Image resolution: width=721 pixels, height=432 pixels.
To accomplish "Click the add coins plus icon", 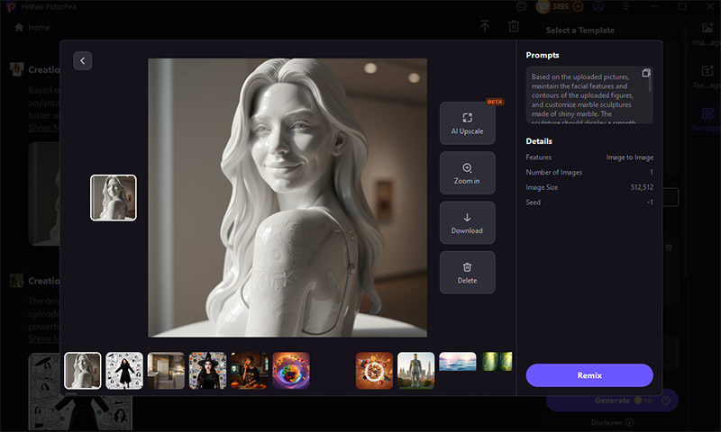I will pos(578,6).
